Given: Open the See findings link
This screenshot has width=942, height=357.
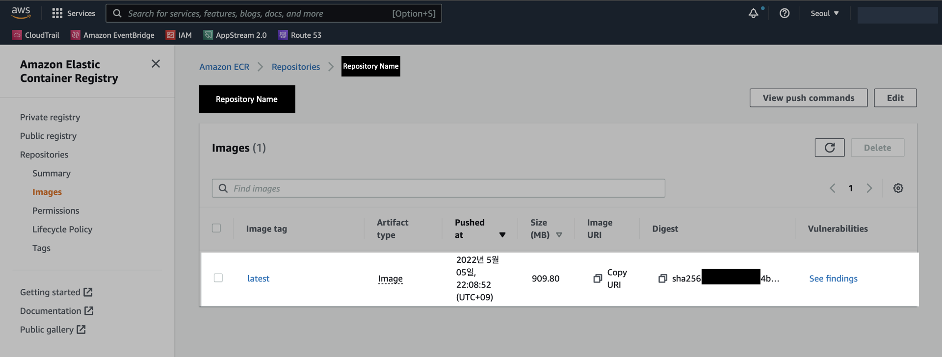Looking at the screenshot, I should click(x=833, y=279).
